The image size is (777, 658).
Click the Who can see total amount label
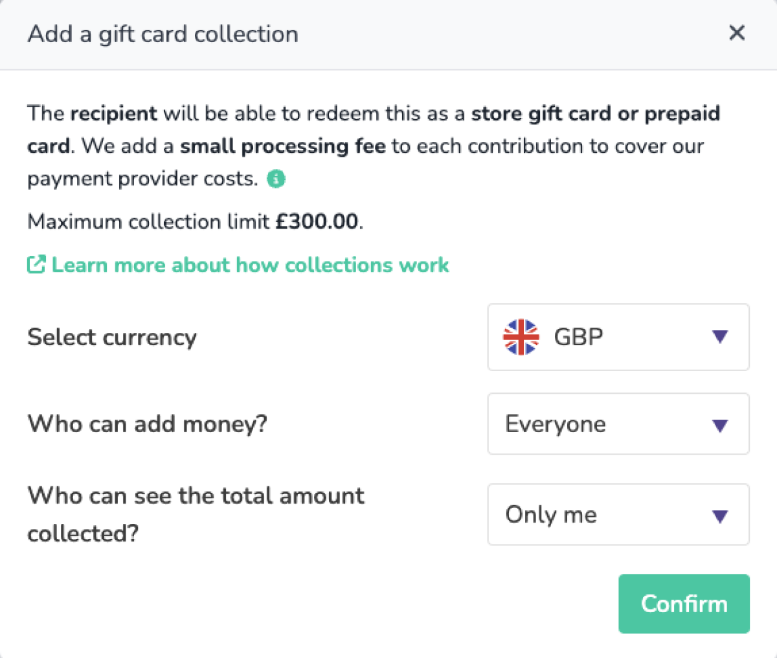(196, 514)
